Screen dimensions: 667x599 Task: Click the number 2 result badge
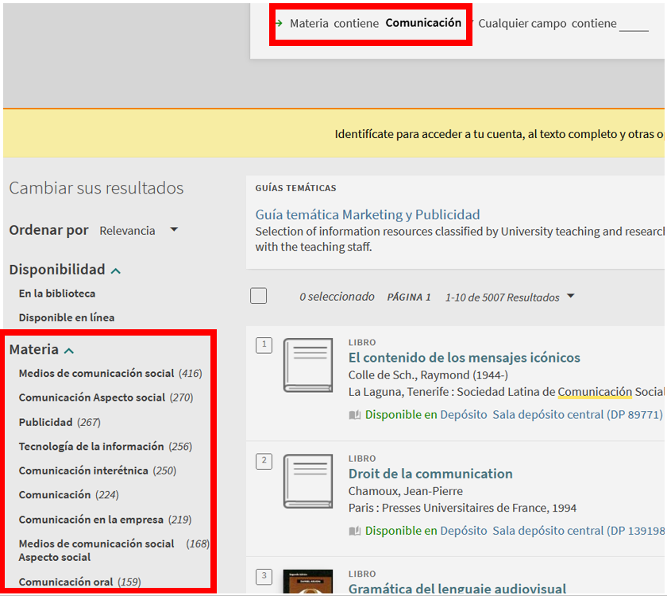[264, 461]
